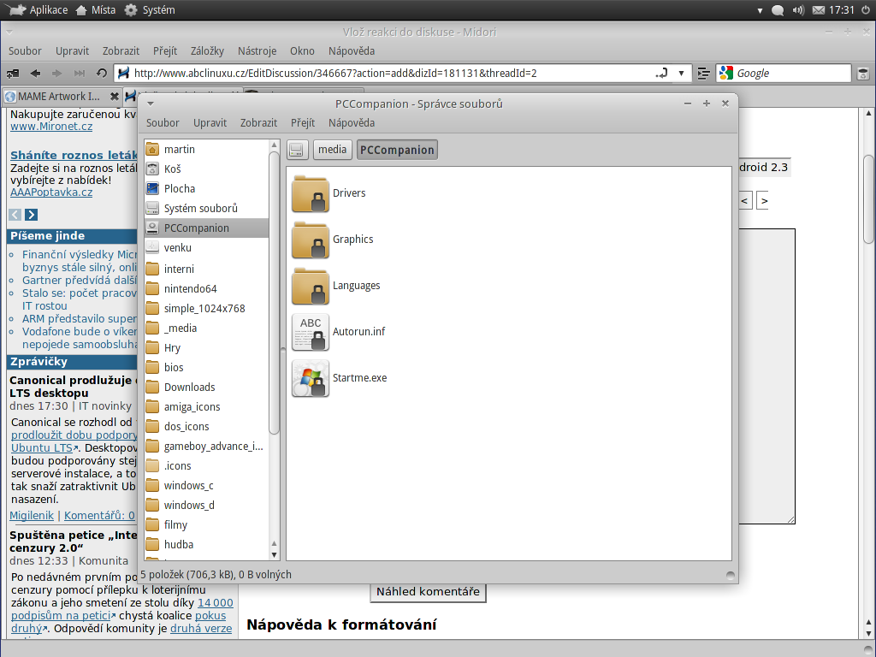The width and height of the screenshot is (876, 657).
Task: Open Záložky menu in Midori
Action: pos(207,50)
